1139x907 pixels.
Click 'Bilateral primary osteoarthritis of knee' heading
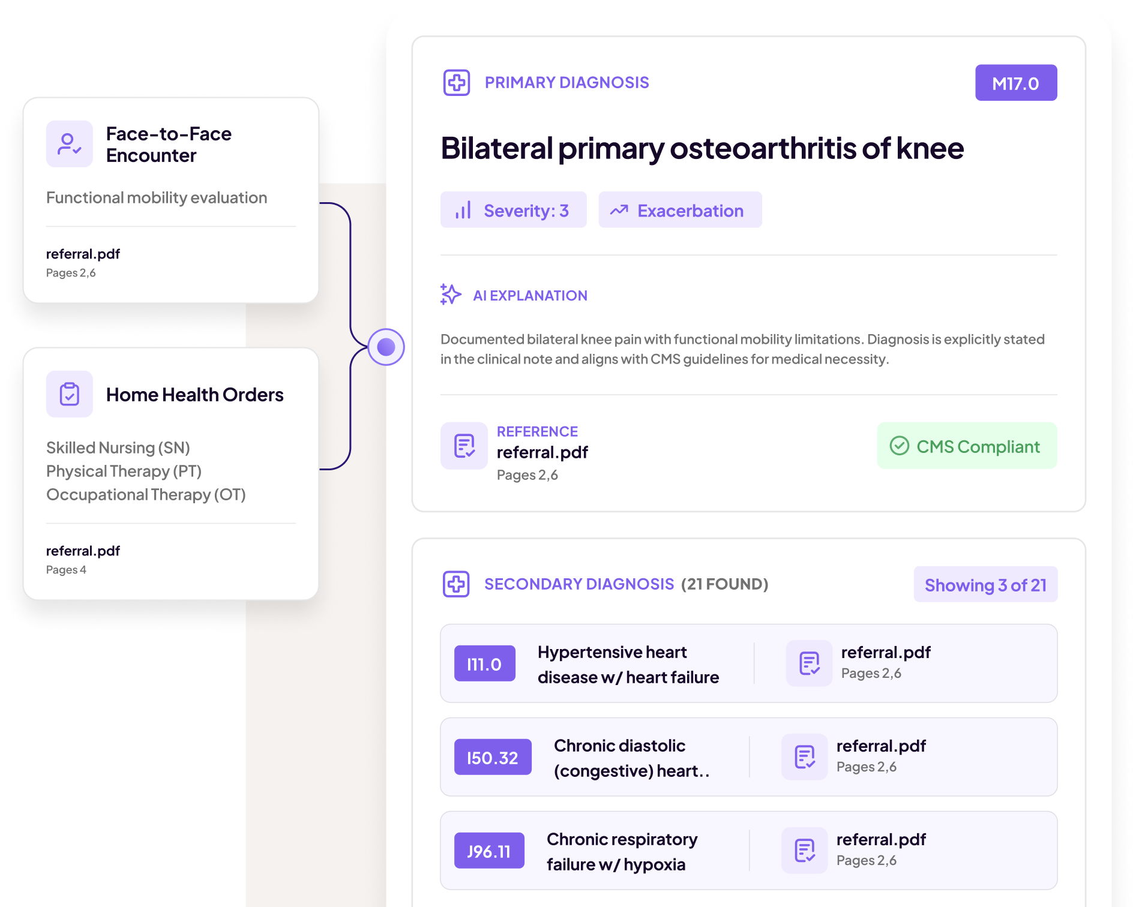coord(702,148)
